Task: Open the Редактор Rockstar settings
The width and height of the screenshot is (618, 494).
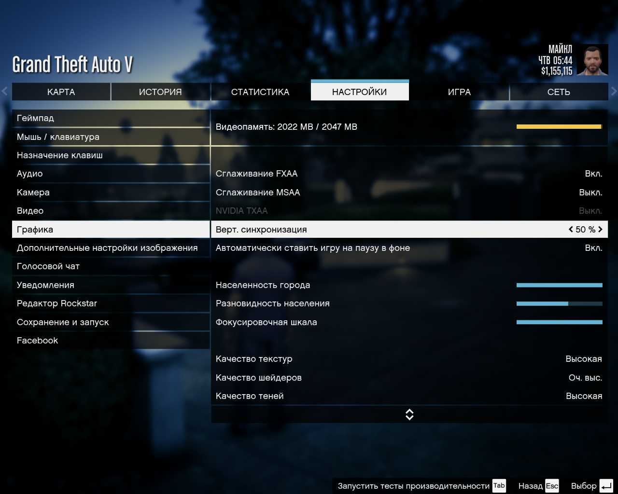Action: click(x=111, y=303)
